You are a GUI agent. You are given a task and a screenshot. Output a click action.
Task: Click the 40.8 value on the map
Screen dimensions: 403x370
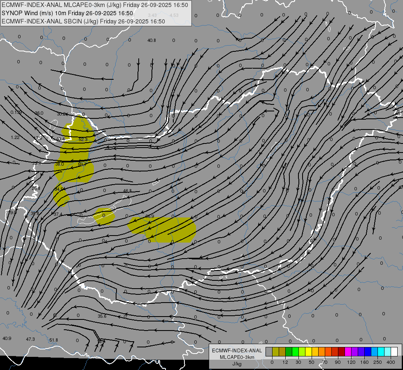151,40
